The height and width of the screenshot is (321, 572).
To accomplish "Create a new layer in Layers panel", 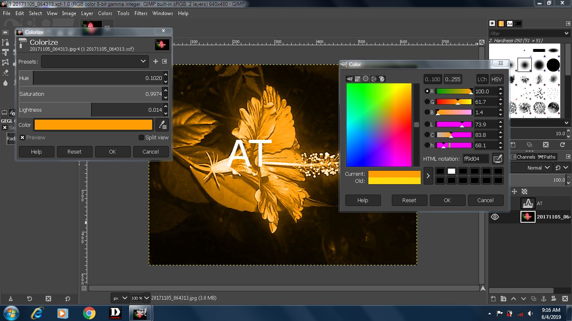I will 493,298.
